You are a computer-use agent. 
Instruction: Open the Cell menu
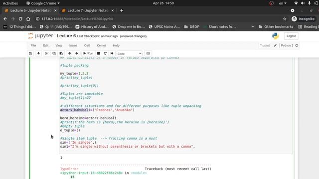click(87, 45)
